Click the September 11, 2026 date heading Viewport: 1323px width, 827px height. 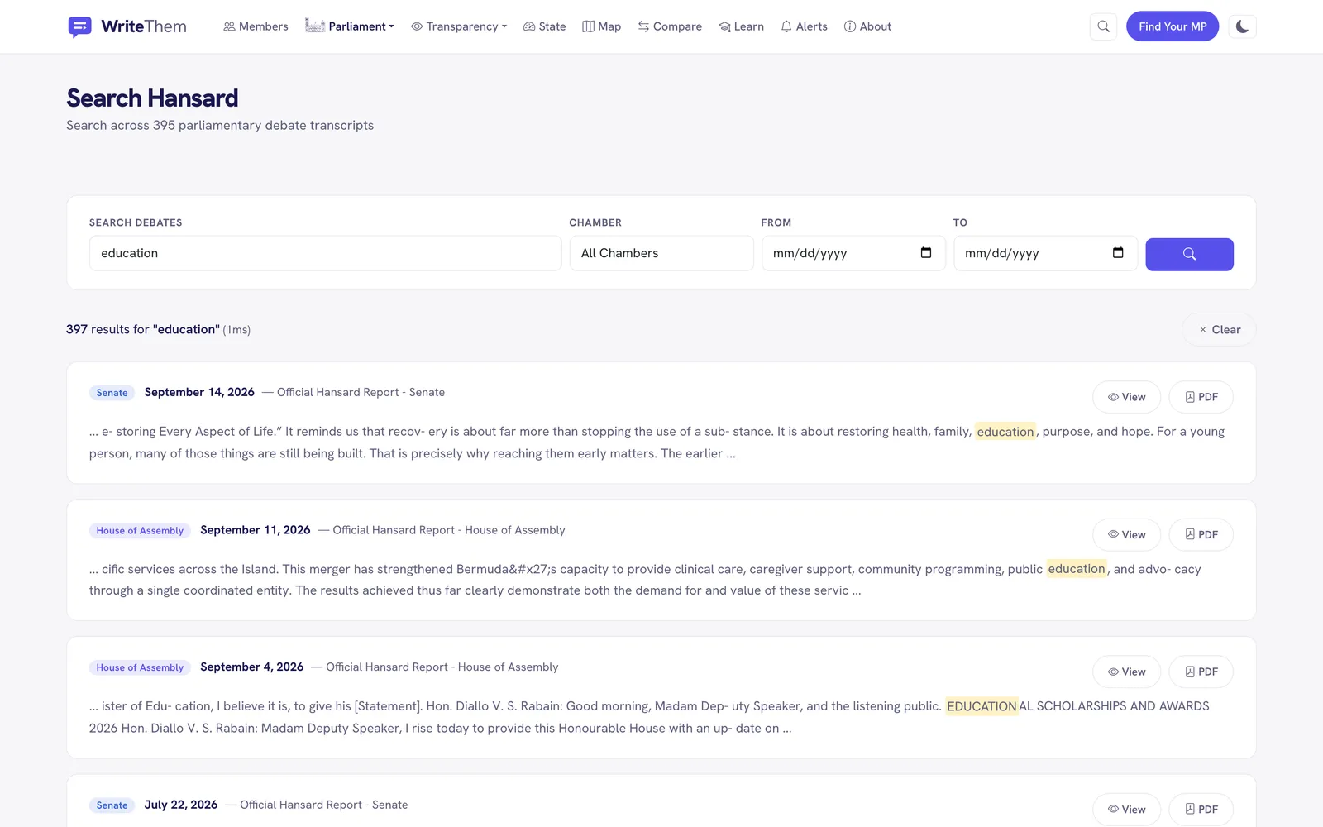click(x=256, y=530)
